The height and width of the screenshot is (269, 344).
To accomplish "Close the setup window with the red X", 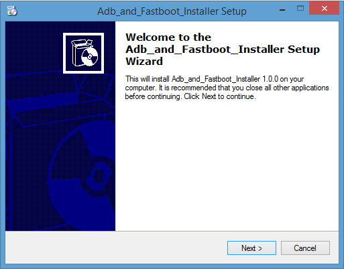I will point(324,9).
